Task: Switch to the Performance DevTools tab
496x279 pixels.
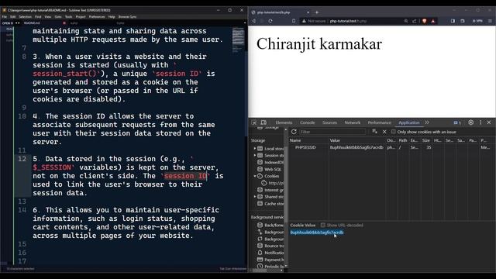Action: tap(379, 122)
